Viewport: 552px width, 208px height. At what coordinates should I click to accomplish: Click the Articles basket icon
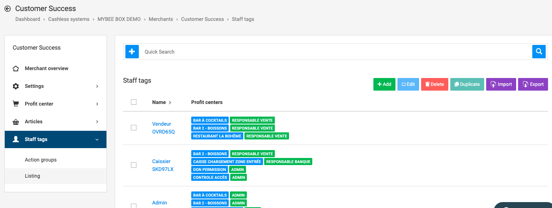pos(16,122)
